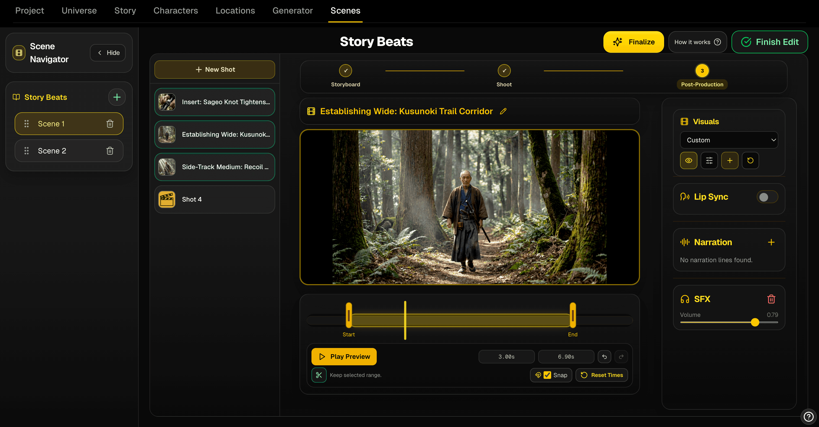Add a new story beat with the plus icon
The width and height of the screenshot is (819, 427).
tap(117, 97)
